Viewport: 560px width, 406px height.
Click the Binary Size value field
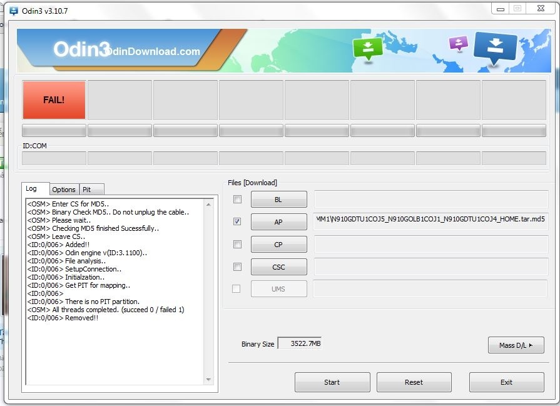[x=300, y=343]
